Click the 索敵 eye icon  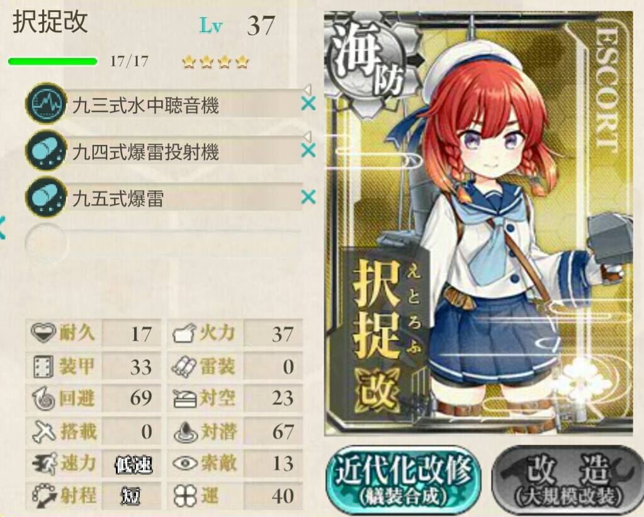pos(186,463)
